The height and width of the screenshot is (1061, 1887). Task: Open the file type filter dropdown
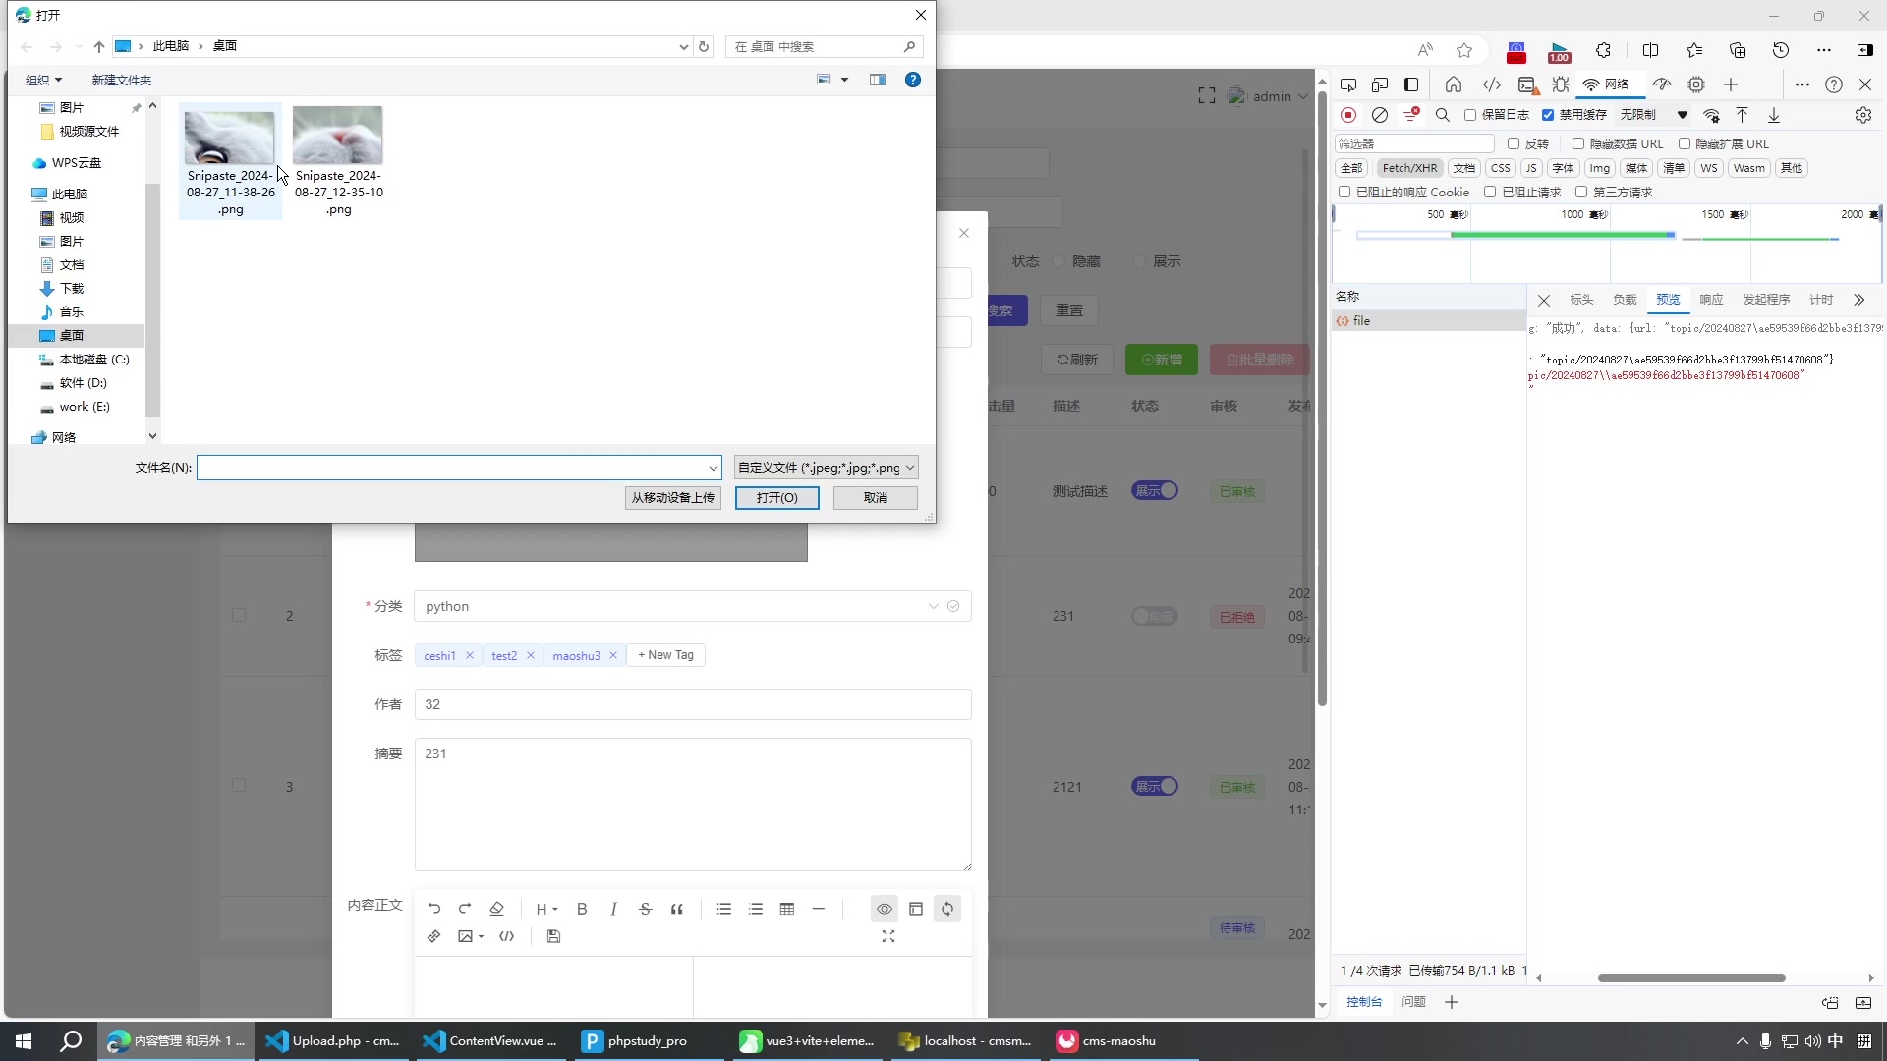coord(826,468)
